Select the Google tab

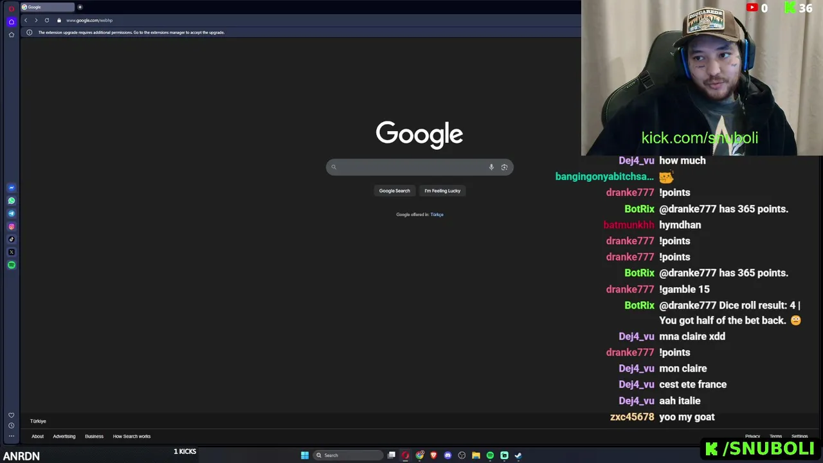47,7
